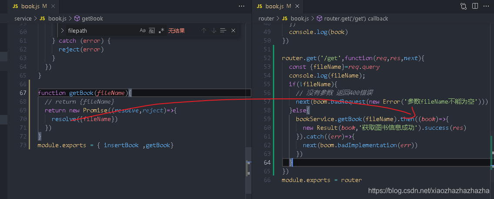Click JS icon on left book.js tab

coord(15,6)
